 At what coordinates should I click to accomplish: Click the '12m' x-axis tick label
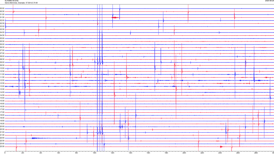tap(112, 153)
